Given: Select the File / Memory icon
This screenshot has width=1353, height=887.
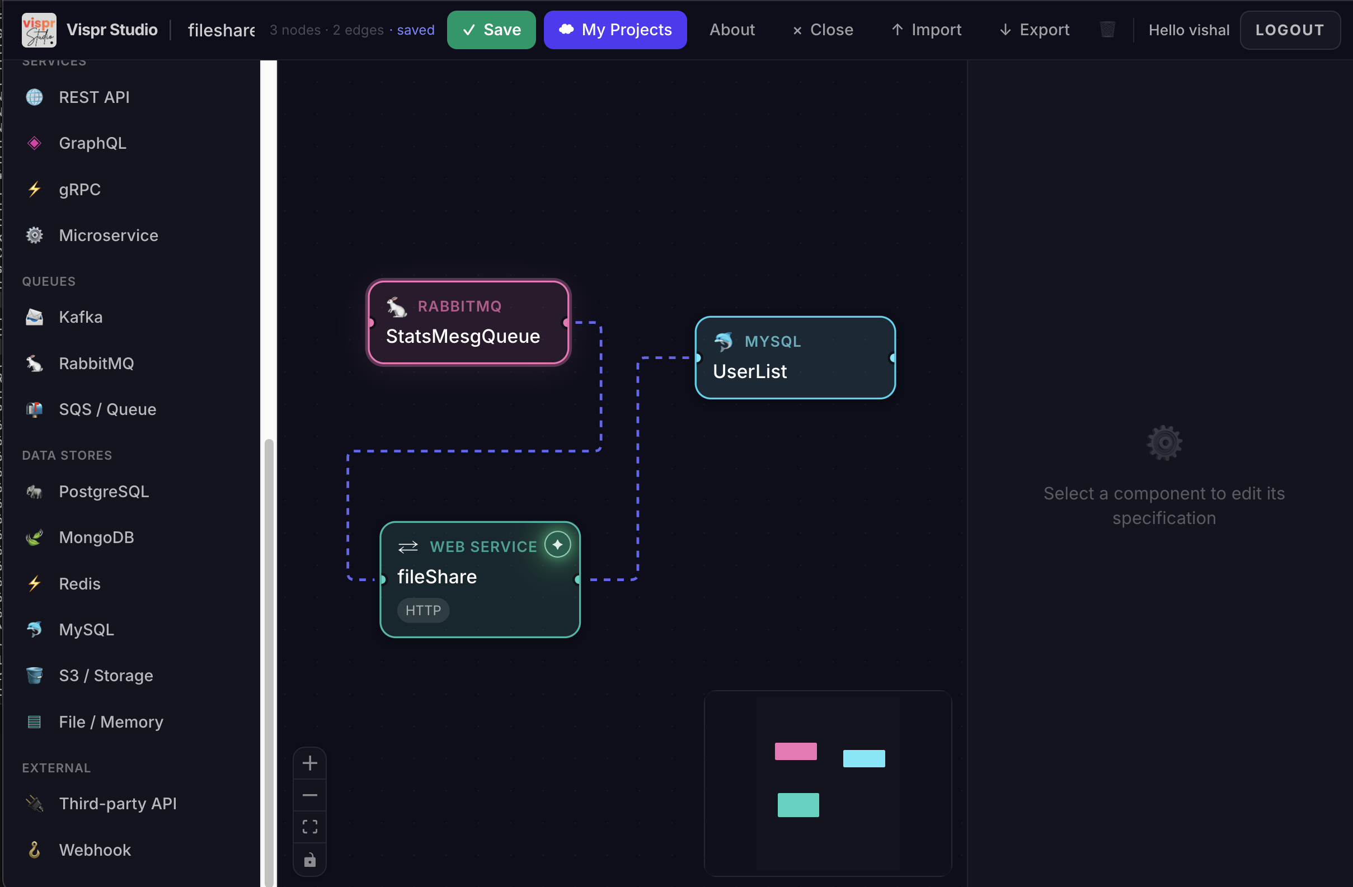Looking at the screenshot, I should tap(35, 721).
